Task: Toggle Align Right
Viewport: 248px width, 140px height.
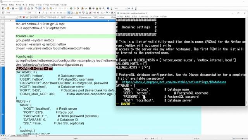Action: point(58,13)
